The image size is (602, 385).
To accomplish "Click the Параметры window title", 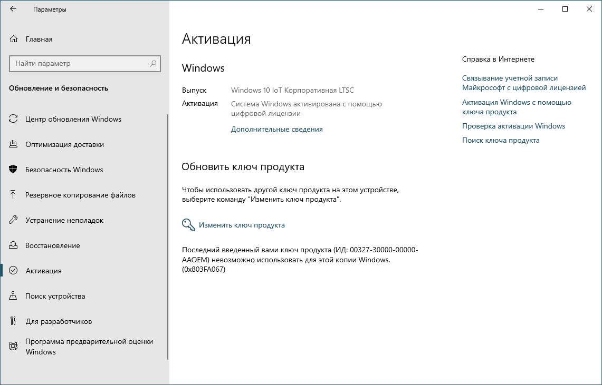I will point(50,9).
